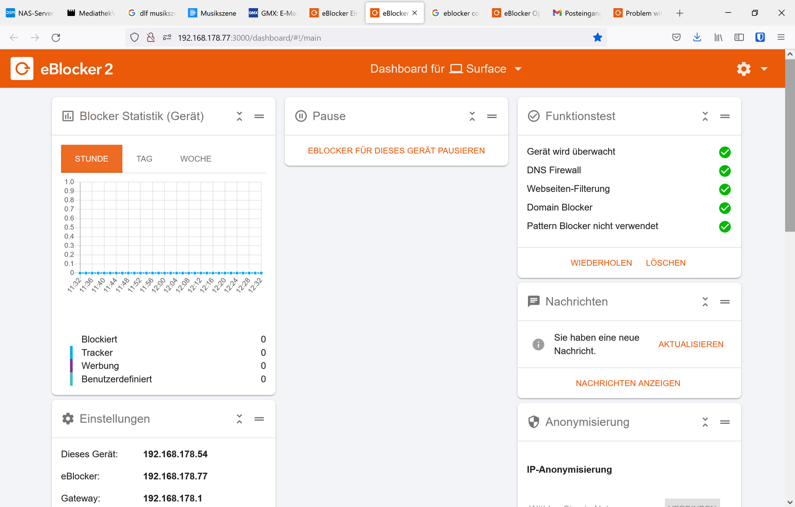Expand dropdown arrow next to settings gear
Image resolution: width=795 pixels, height=507 pixels.
tap(764, 69)
